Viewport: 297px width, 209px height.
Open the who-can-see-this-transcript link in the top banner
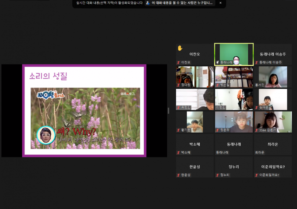[180, 3]
